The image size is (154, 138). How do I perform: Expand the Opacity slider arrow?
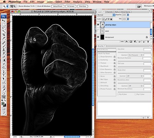pos(128,15)
